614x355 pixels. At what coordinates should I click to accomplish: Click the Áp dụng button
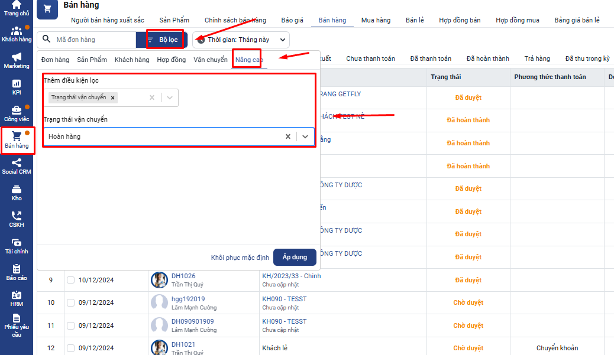pyautogui.click(x=295, y=258)
